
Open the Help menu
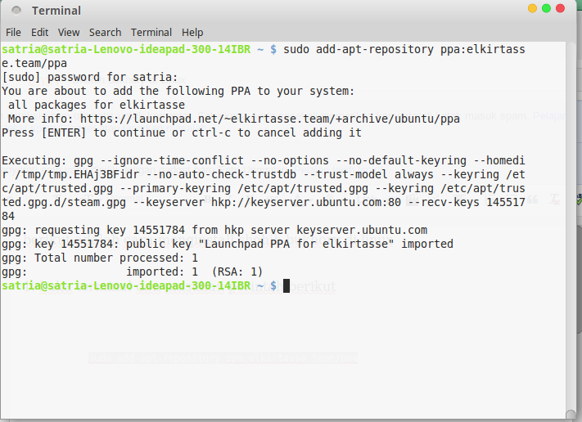click(192, 33)
